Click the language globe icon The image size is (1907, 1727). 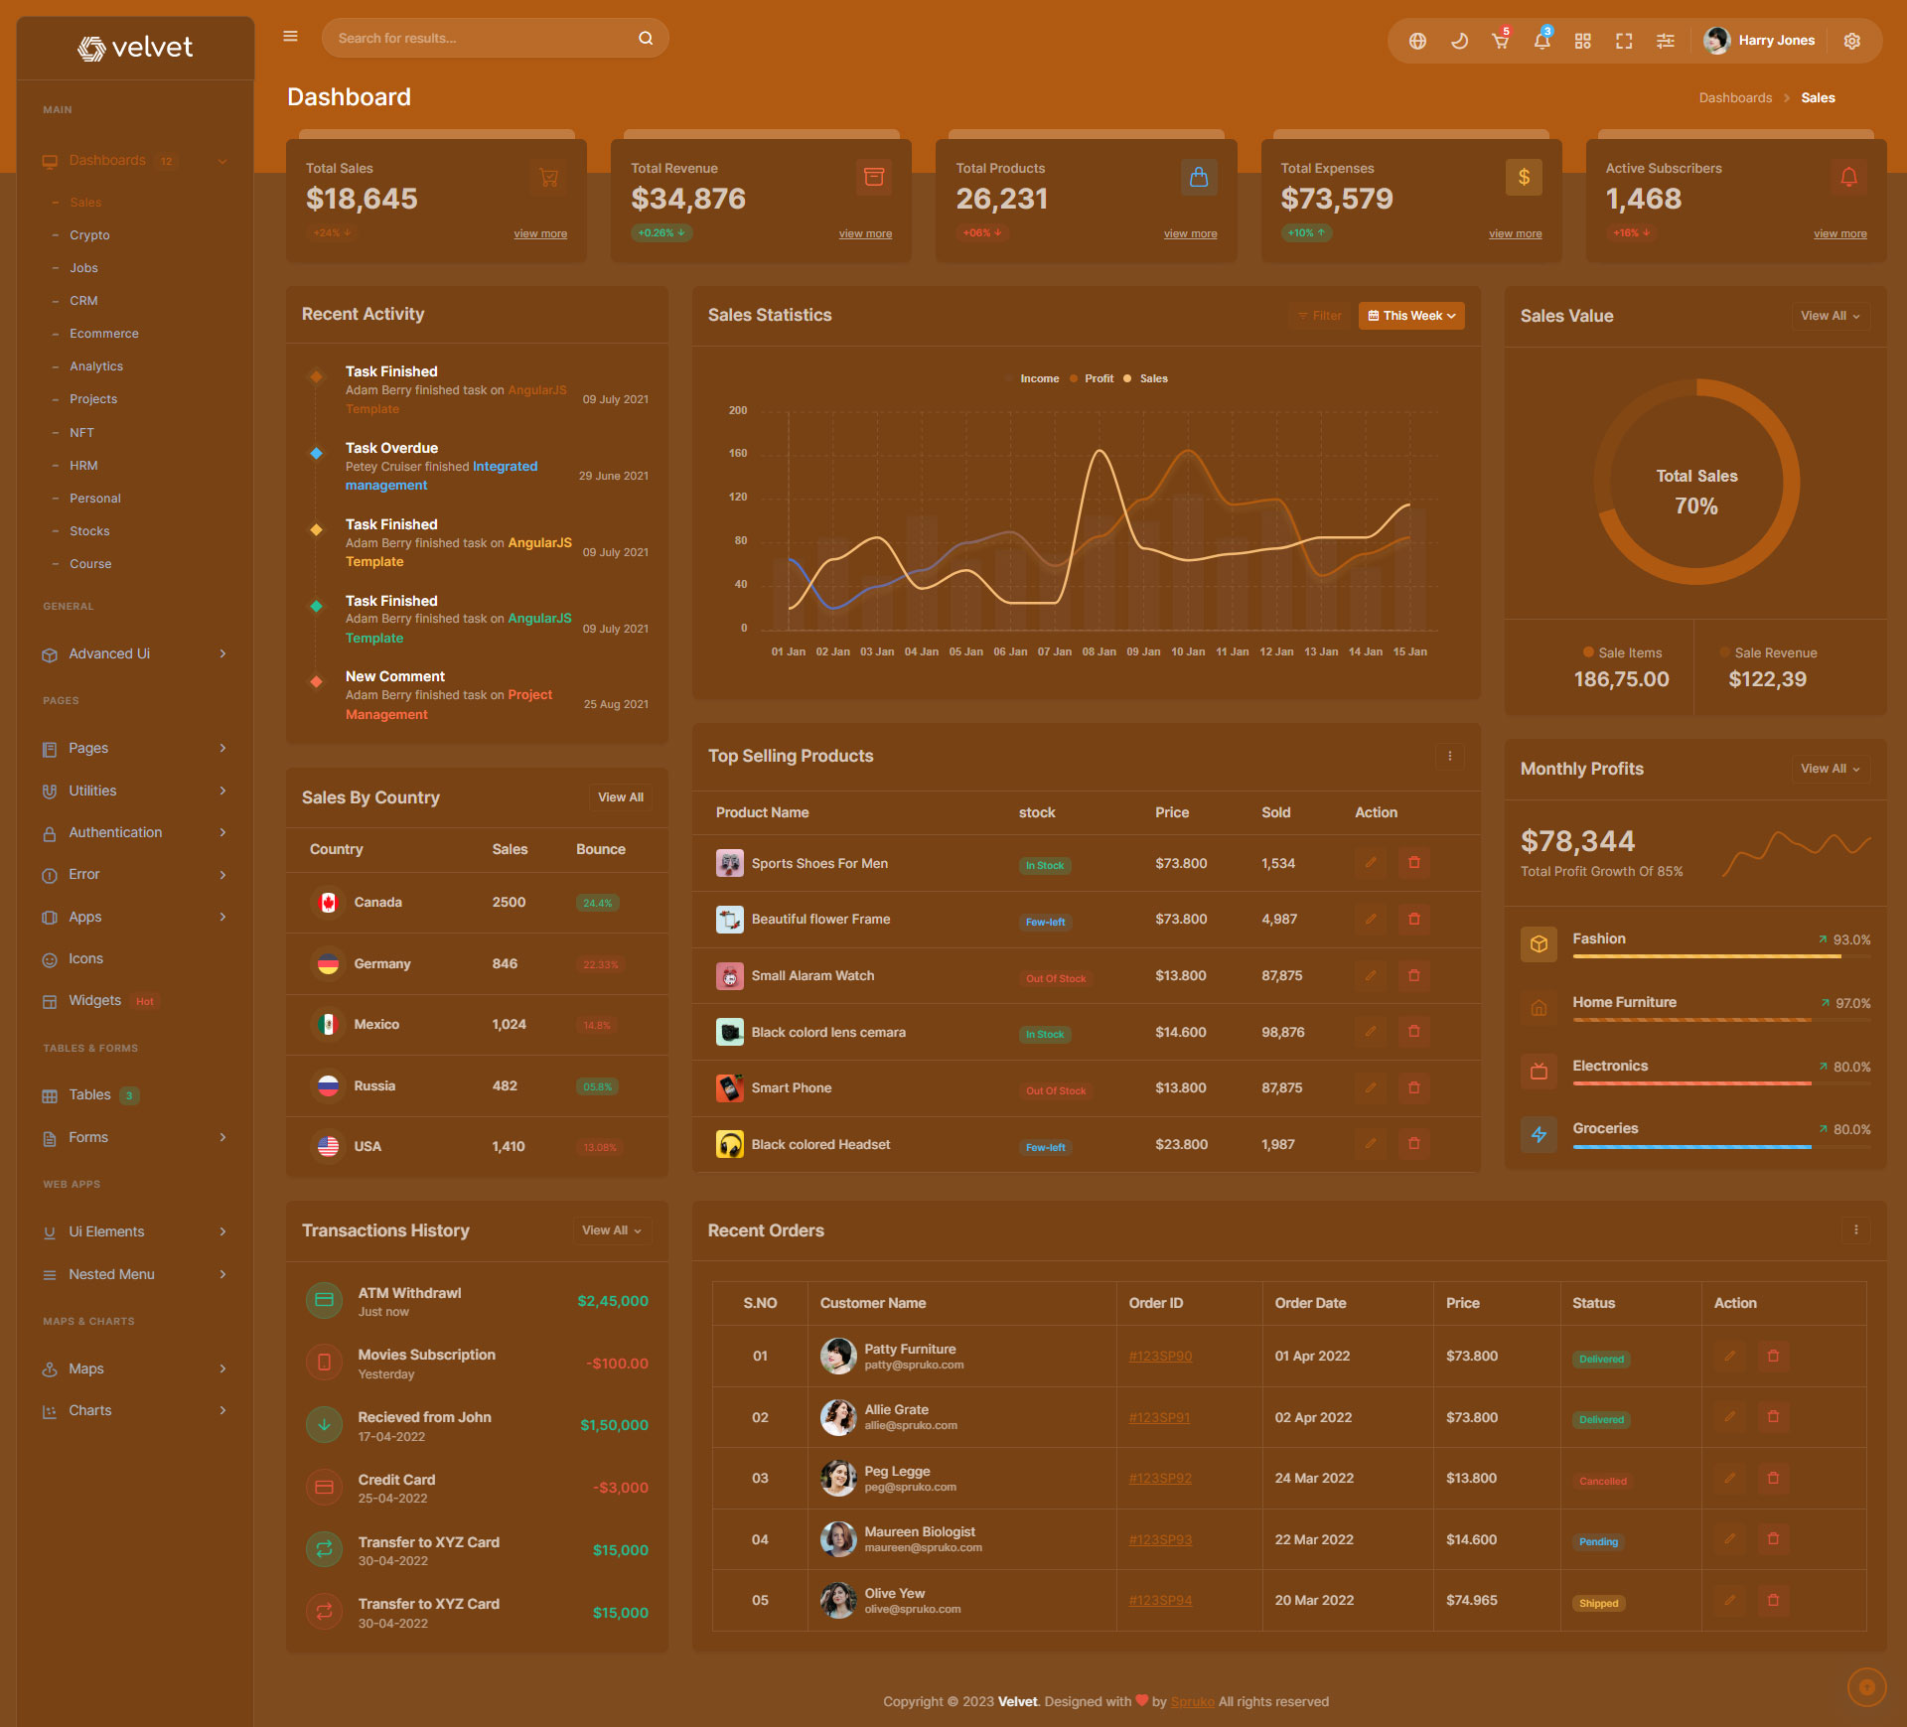tap(1417, 41)
